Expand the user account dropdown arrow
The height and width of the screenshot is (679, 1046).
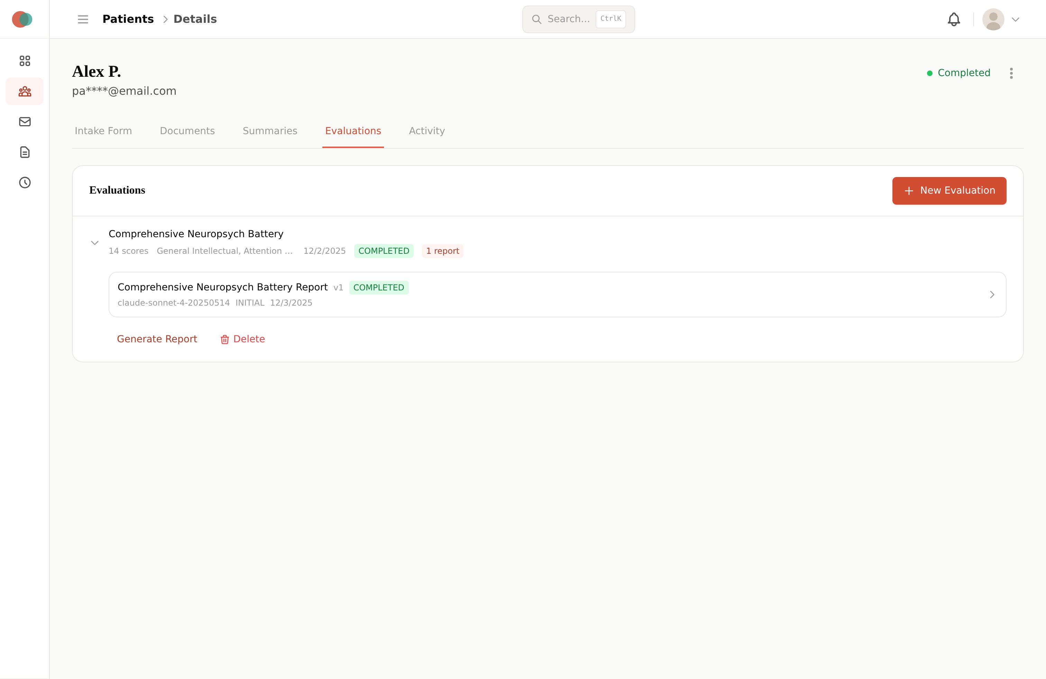[1015, 19]
